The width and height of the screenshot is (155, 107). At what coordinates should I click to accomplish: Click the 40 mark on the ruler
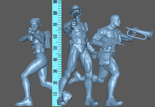(x=54, y=59)
